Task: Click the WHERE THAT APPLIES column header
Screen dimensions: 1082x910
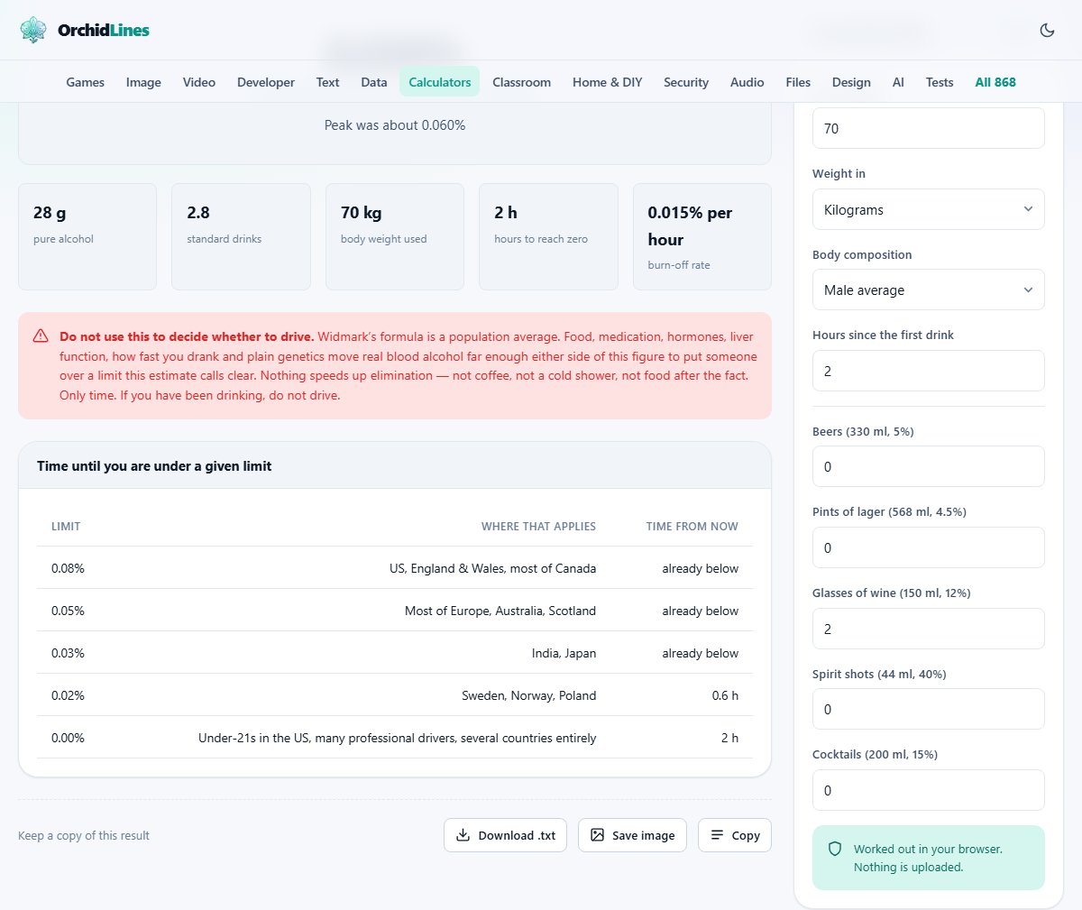Action: (x=538, y=527)
